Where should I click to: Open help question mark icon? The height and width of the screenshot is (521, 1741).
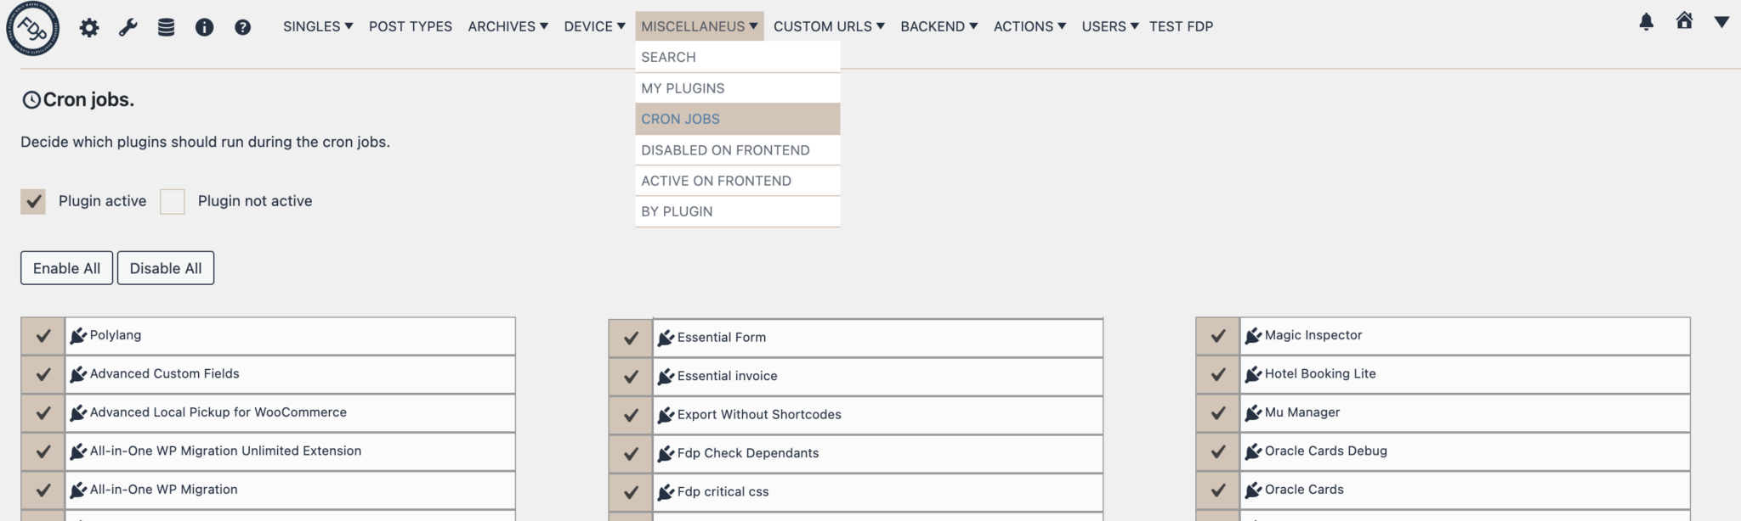[x=242, y=27]
